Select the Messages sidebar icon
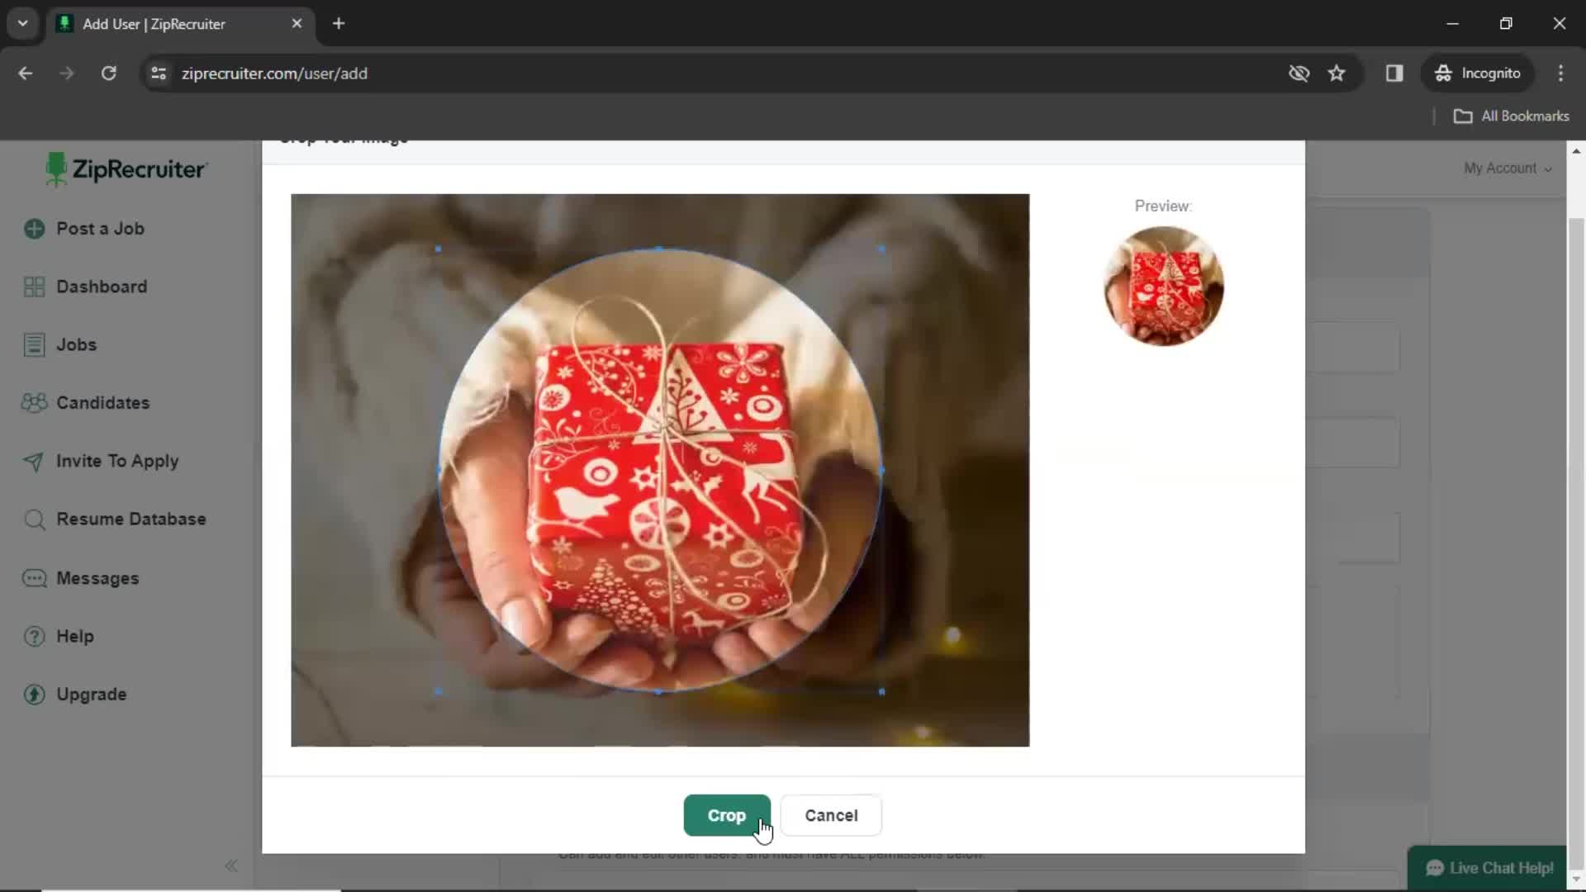Image resolution: width=1586 pixels, height=892 pixels. click(x=34, y=577)
